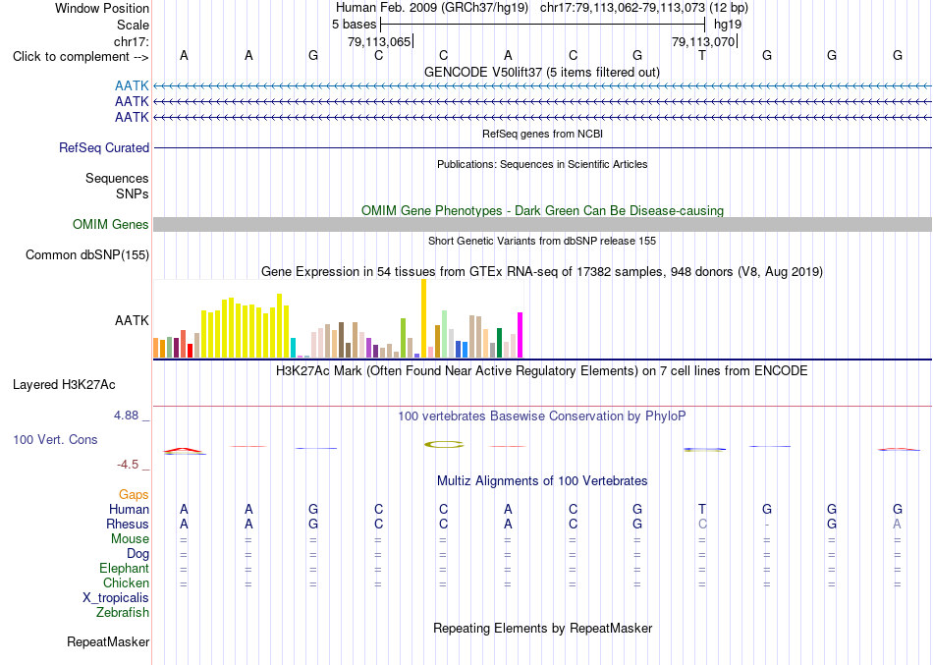Select the SNPs track label
Image resolution: width=933 pixels, height=665 pixels.
coord(133,194)
